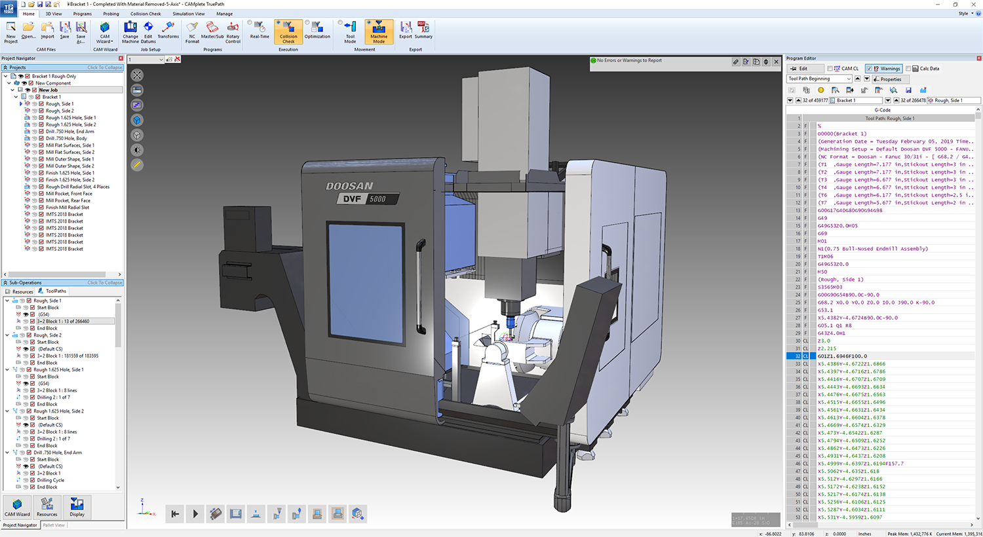Open the CAM Wizard bottom panel button

(x=17, y=507)
